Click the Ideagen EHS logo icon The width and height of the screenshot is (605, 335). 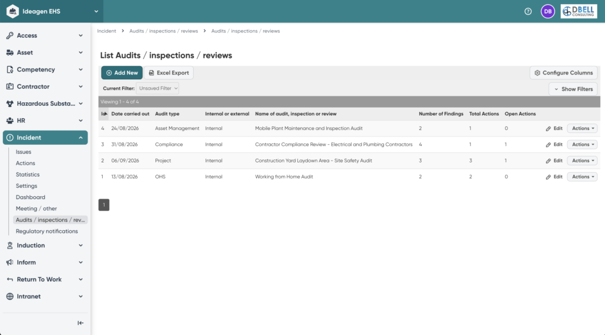click(x=13, y=11)
